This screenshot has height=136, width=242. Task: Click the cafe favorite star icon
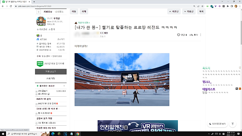point(38,12)
